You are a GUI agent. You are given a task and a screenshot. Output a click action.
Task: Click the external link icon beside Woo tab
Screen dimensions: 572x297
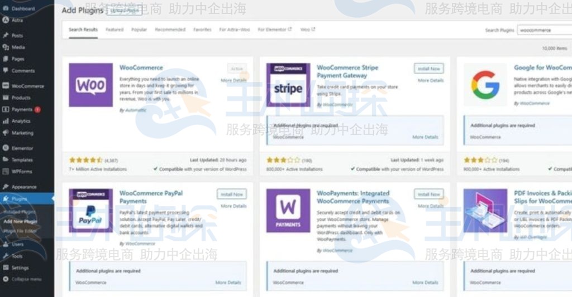point(313,29)
